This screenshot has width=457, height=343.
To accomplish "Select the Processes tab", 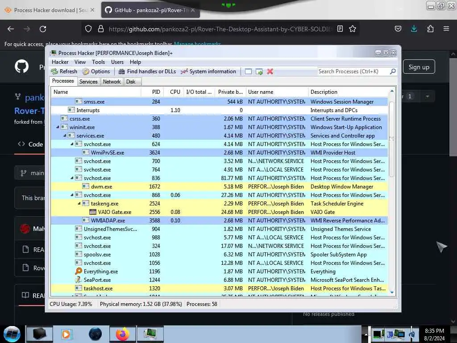I will 63,81.
